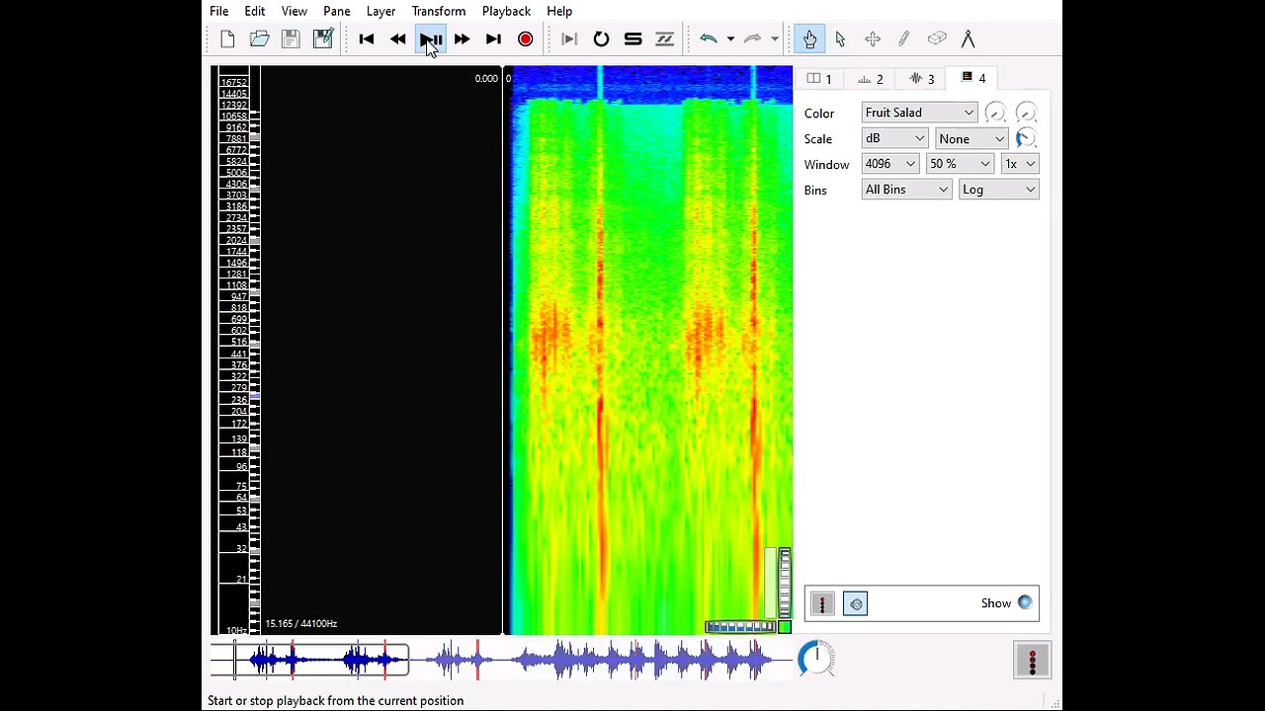The height and width of the screenshot is (711, 1265).
Task: Click the playback speed dial
Action: [816, 658]
